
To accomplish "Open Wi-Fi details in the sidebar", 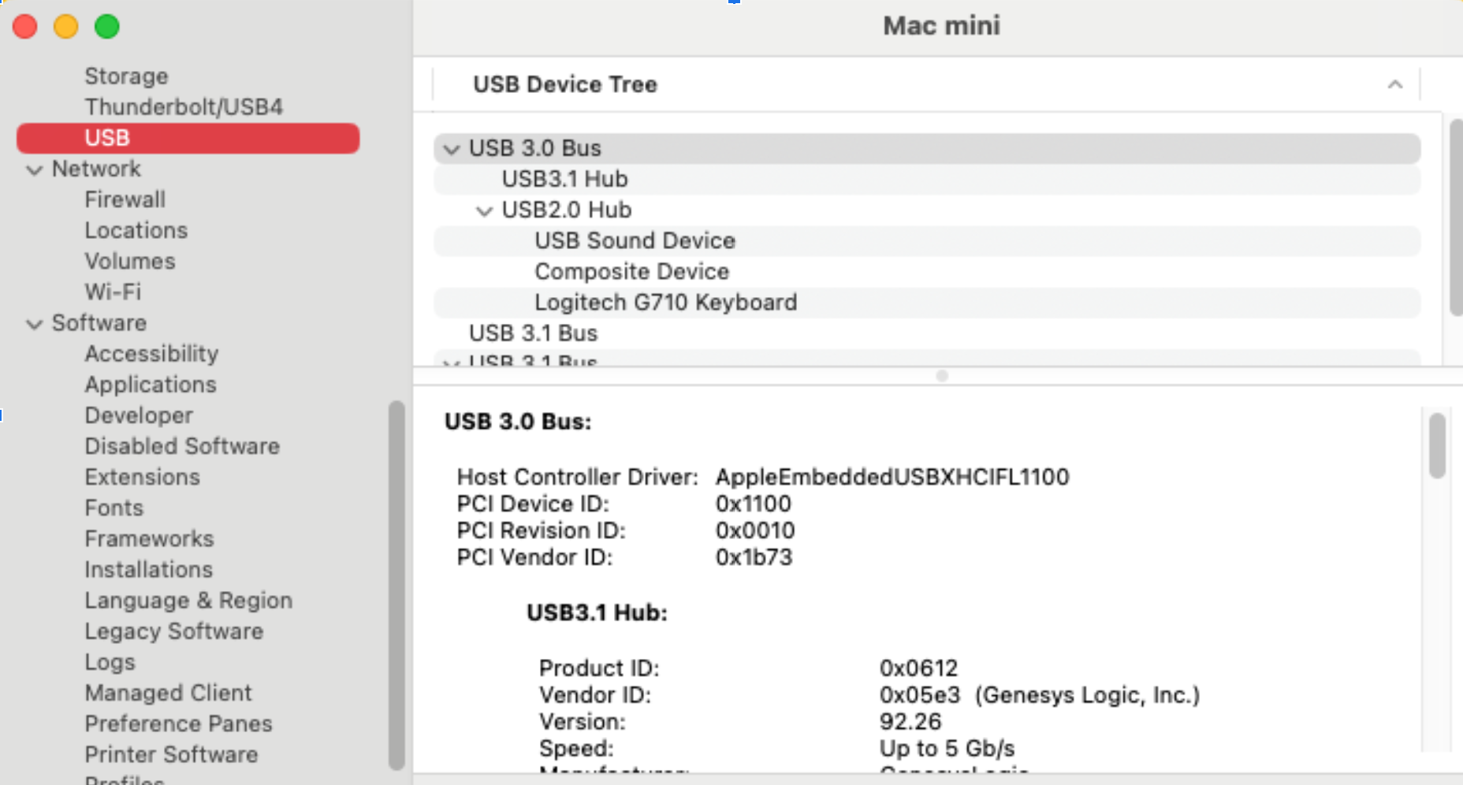I will [x=113, y=292].
